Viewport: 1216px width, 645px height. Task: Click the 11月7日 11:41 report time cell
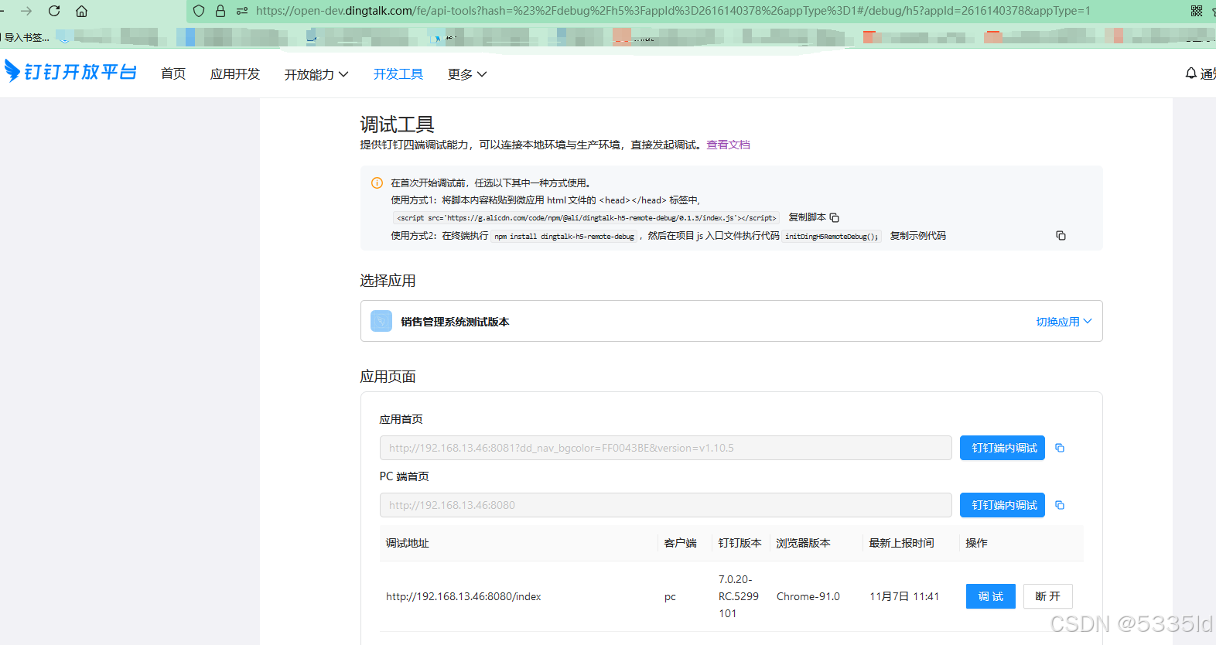point(904,596)
